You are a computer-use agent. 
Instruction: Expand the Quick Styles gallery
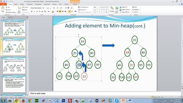(x=117, y=10)
